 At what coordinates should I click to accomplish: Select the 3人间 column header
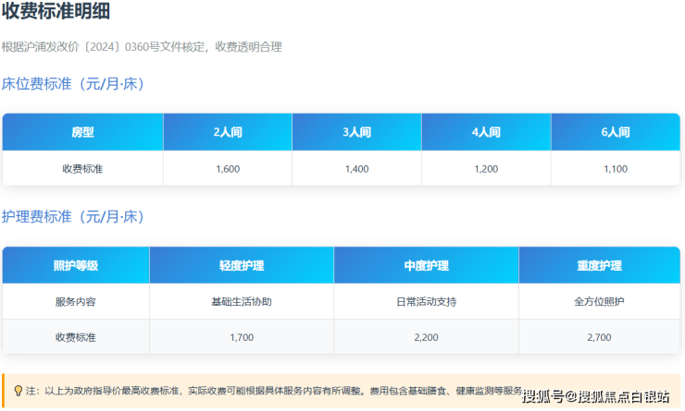click(356, 132)
